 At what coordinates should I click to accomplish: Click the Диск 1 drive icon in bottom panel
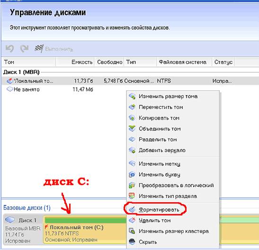(10, 220)
